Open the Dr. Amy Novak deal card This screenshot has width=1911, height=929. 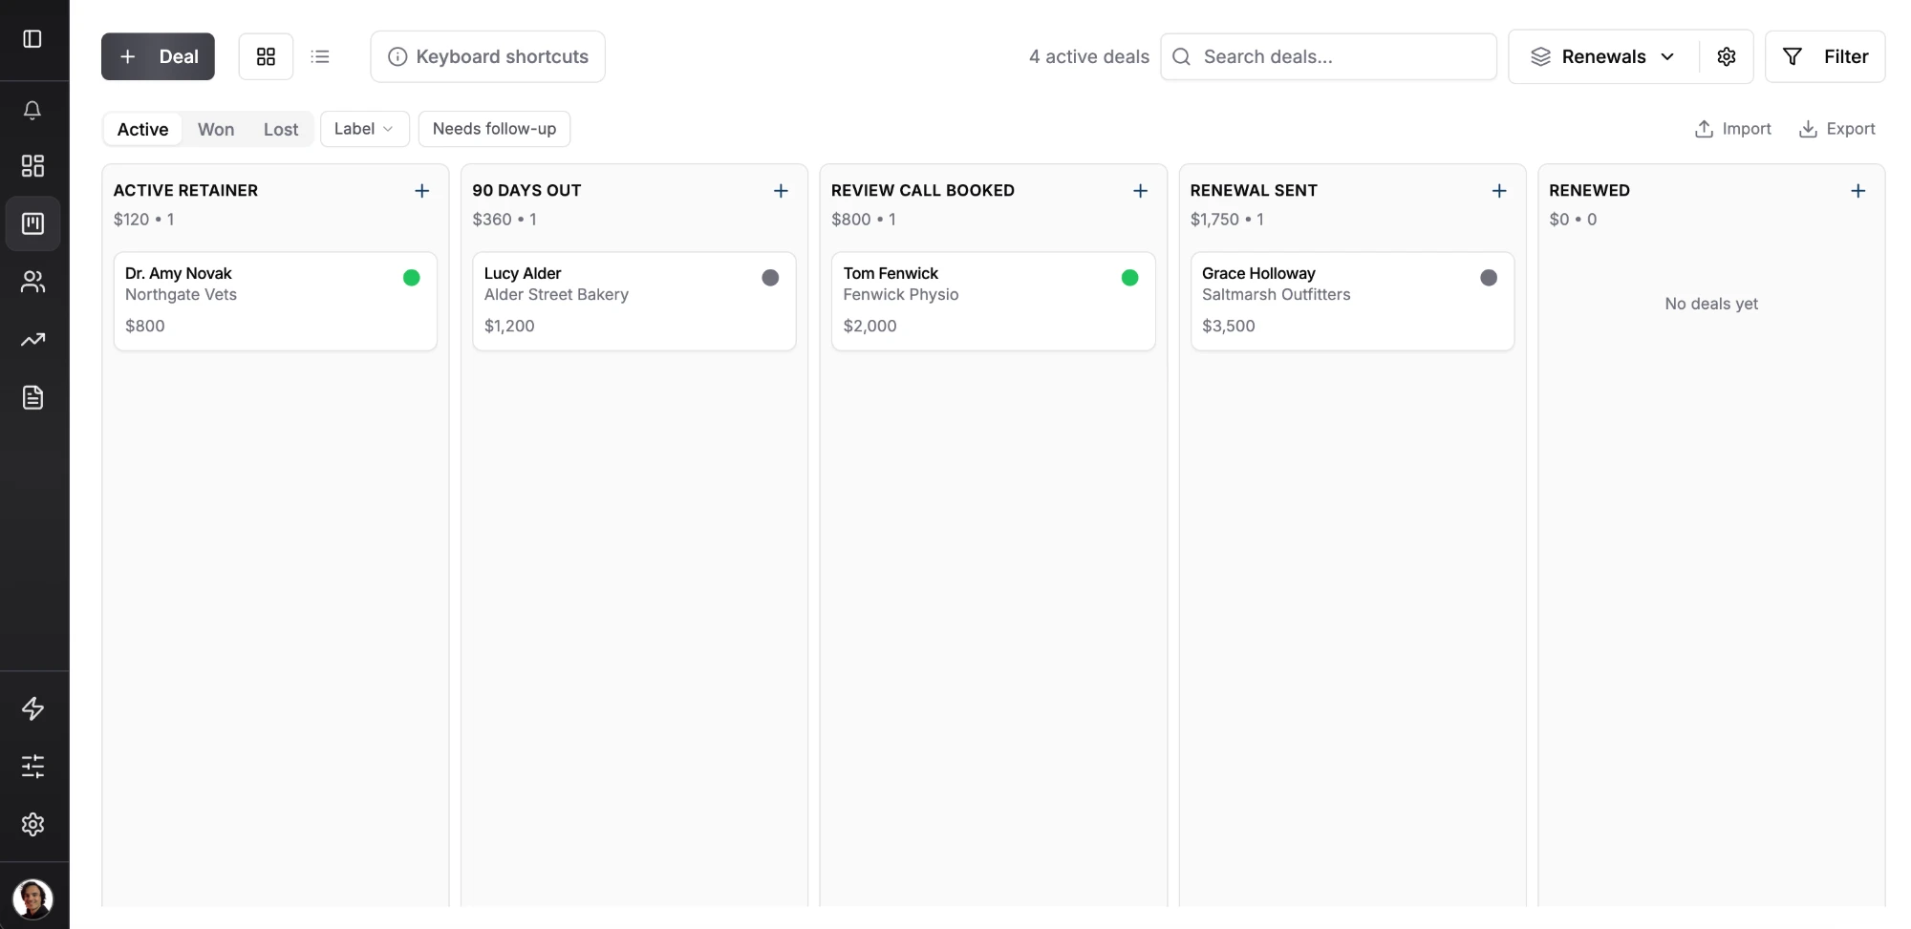(275, 301)
